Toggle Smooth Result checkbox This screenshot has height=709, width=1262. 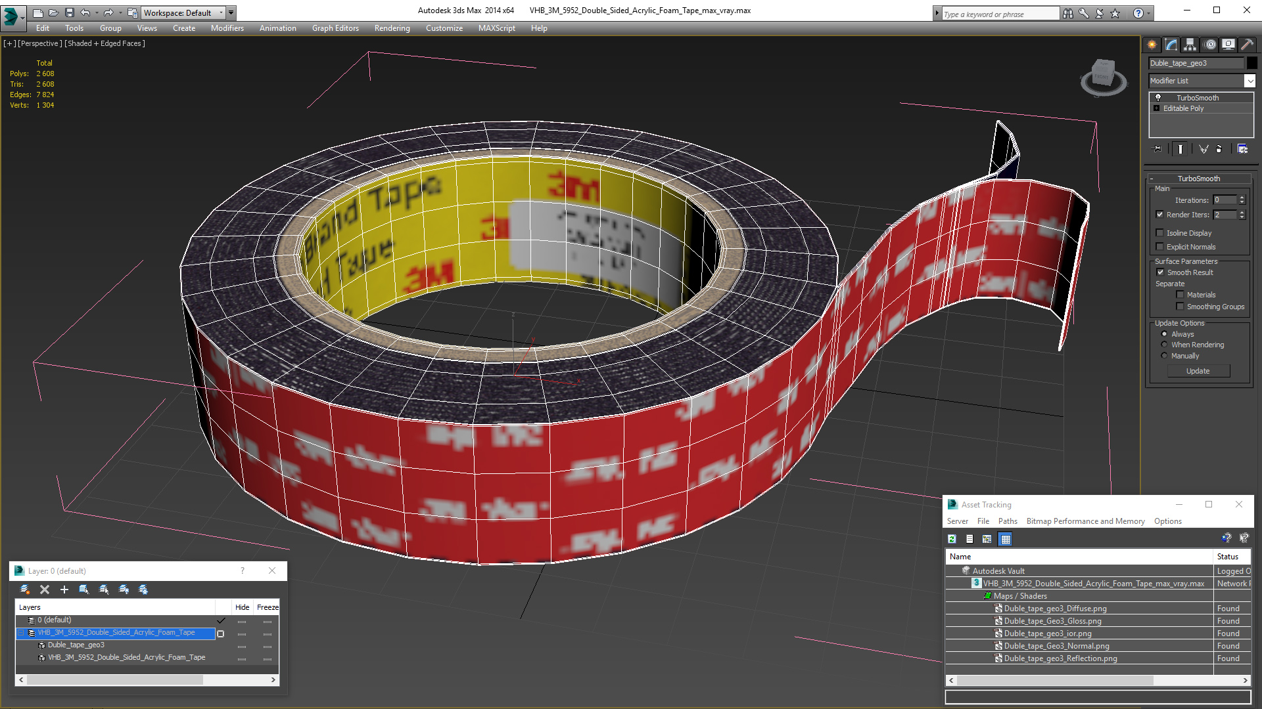tap(1161, 272)
